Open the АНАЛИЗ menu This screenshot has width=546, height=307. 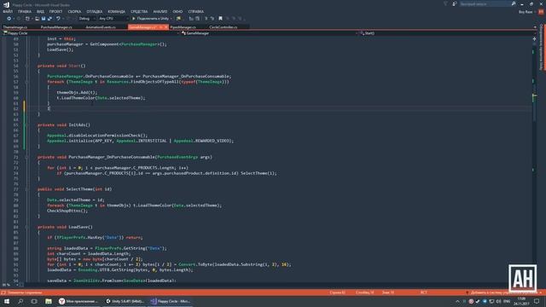coord(160,11)
